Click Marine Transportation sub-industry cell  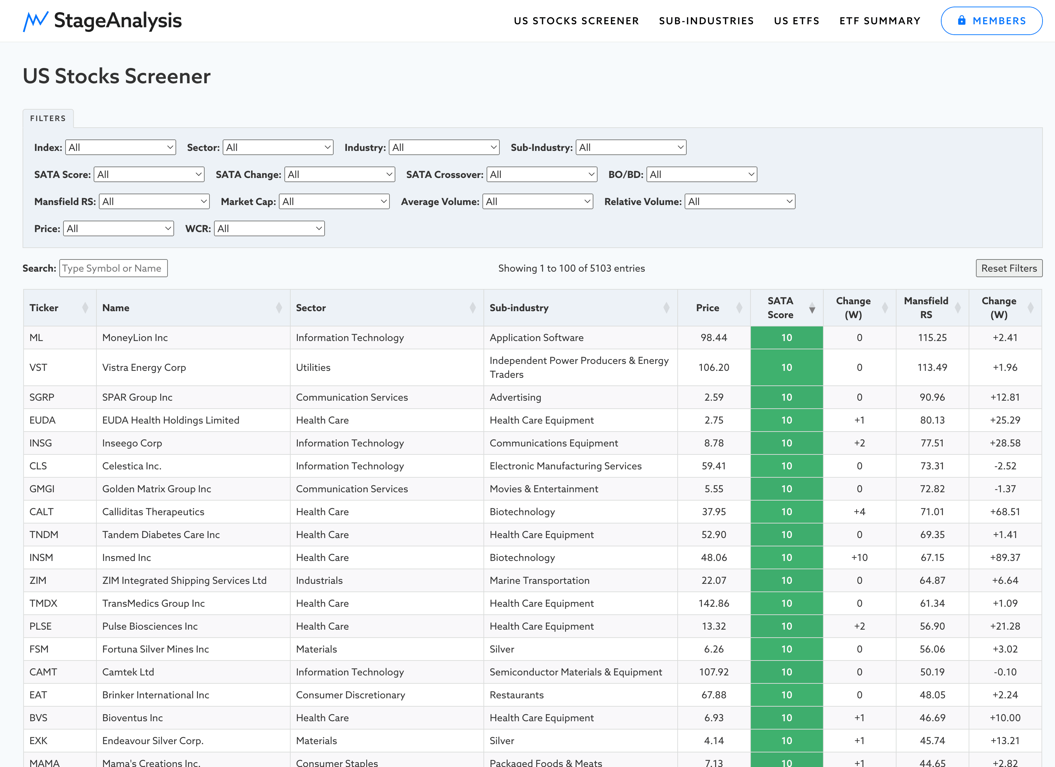point(581,580)
